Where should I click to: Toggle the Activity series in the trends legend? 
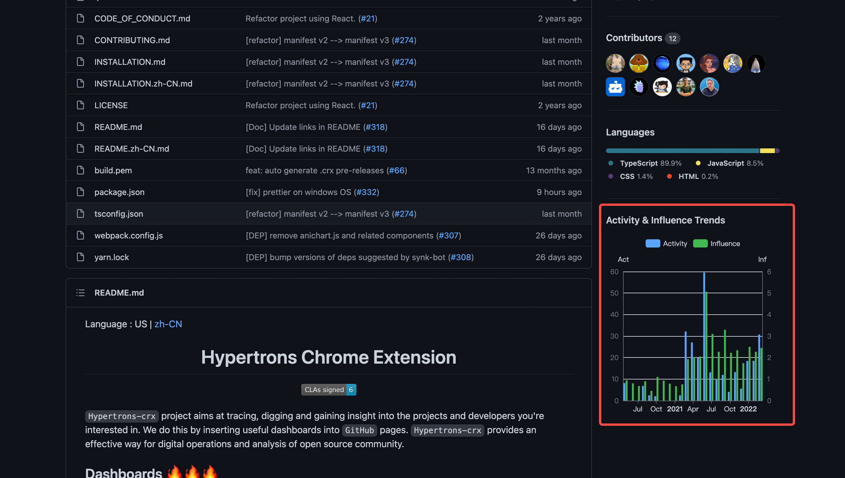point(666,243)
